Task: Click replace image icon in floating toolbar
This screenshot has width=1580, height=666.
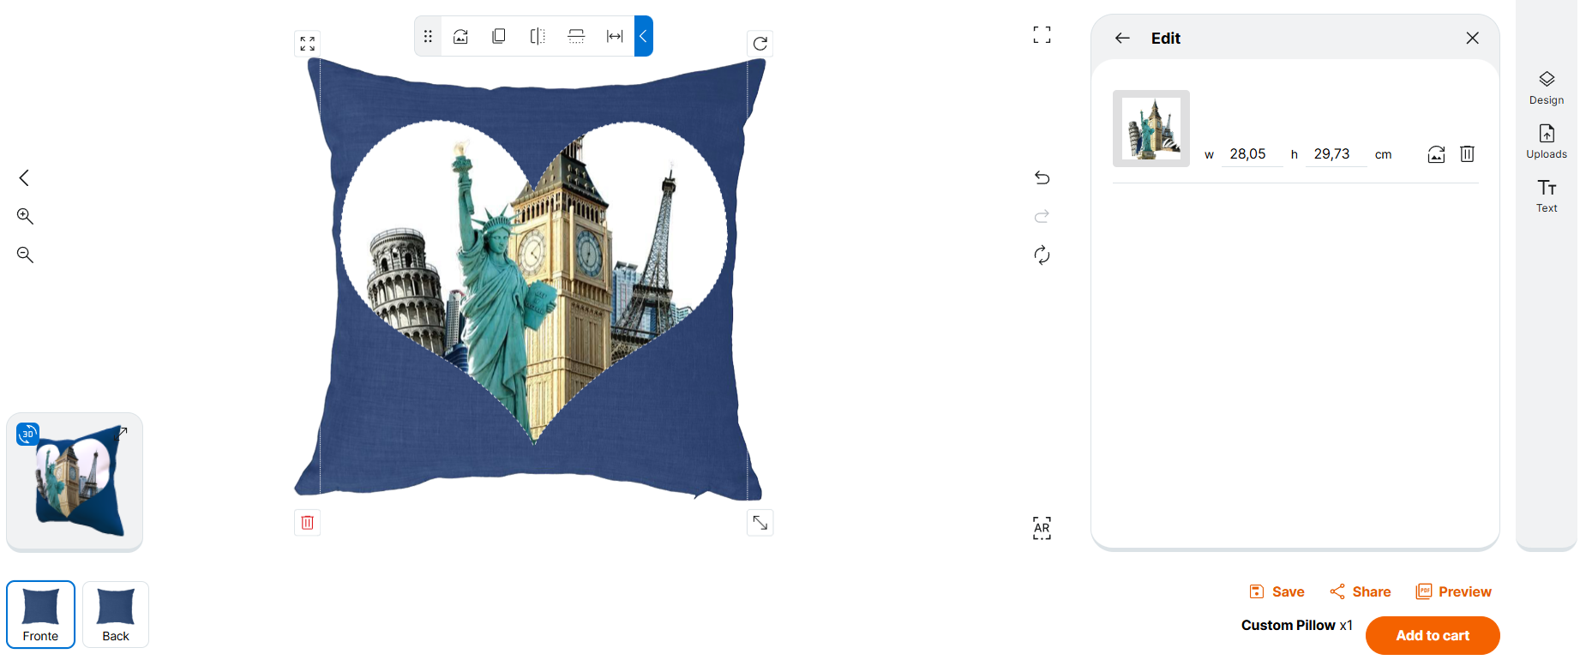Action: pos(460,36)
